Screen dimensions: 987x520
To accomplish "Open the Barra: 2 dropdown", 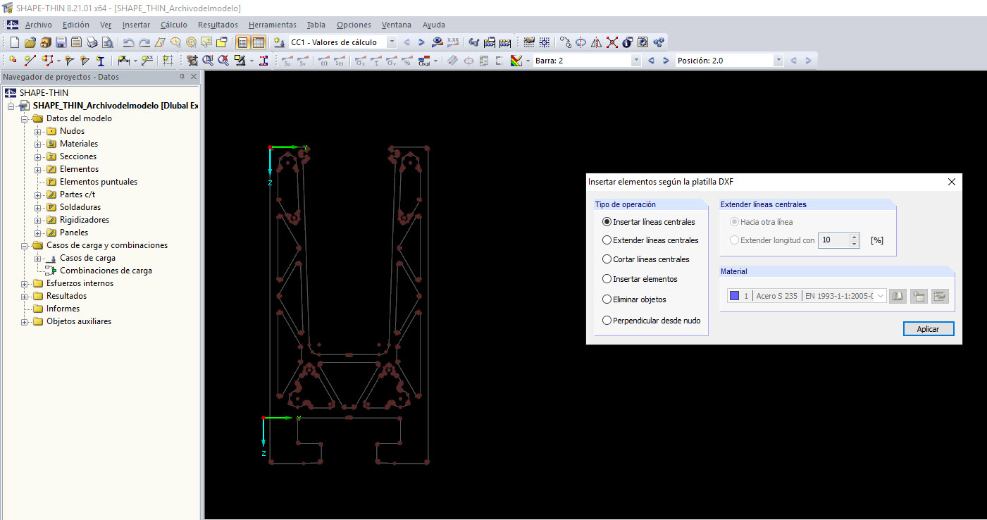I will pos(636,61).
